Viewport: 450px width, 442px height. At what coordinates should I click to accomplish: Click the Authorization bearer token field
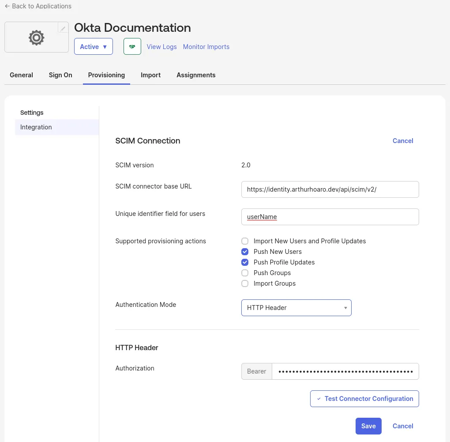pos(345,371)
